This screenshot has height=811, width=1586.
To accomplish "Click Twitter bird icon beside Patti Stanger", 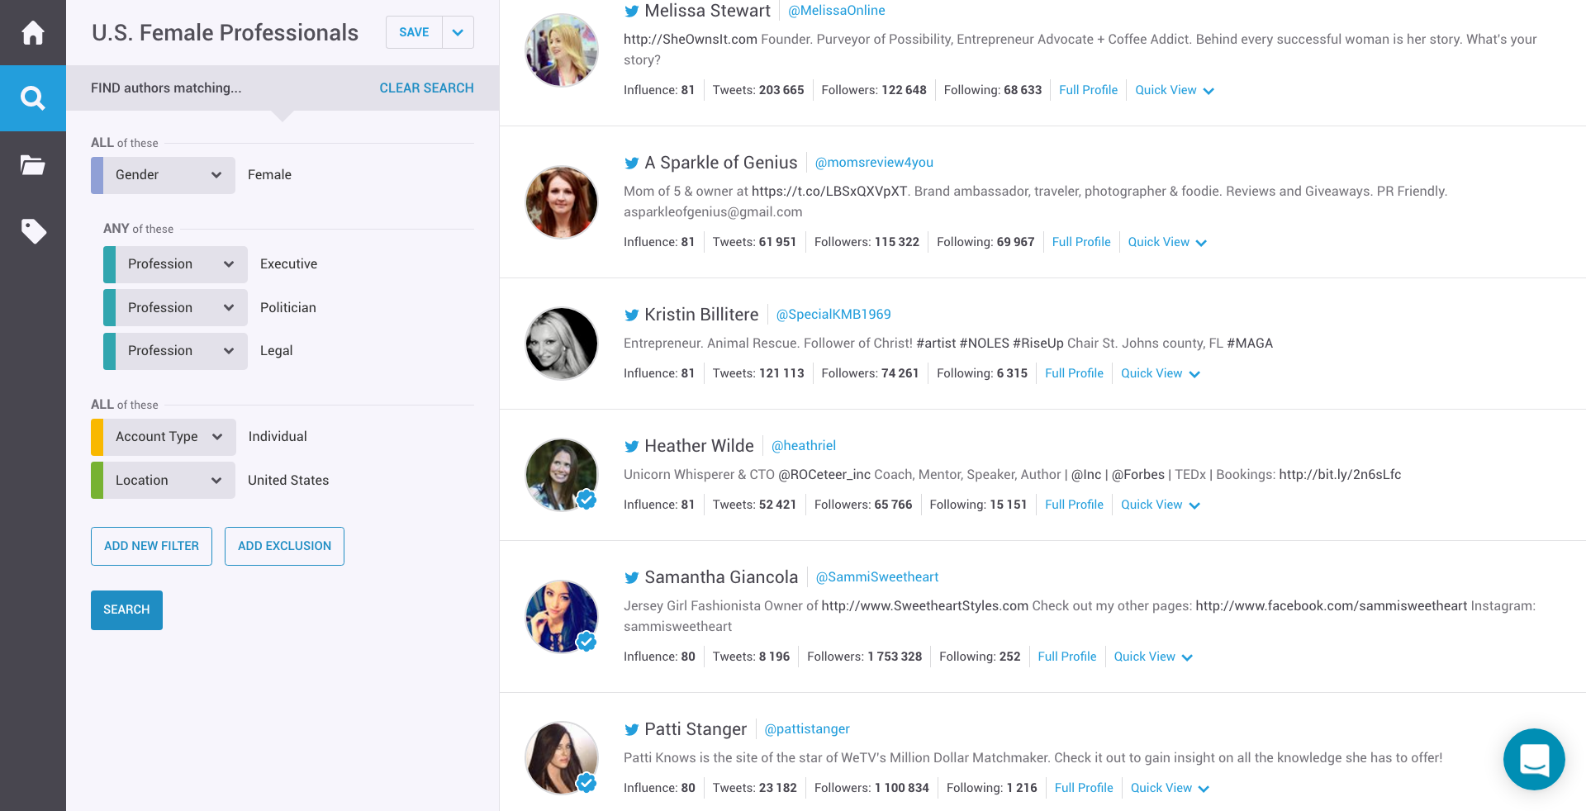I will tap(632, 730).
